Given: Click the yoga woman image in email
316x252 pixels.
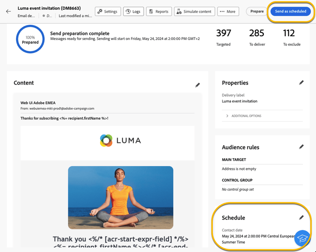Looking at the screenshot, I should click(x=121, y=197).
